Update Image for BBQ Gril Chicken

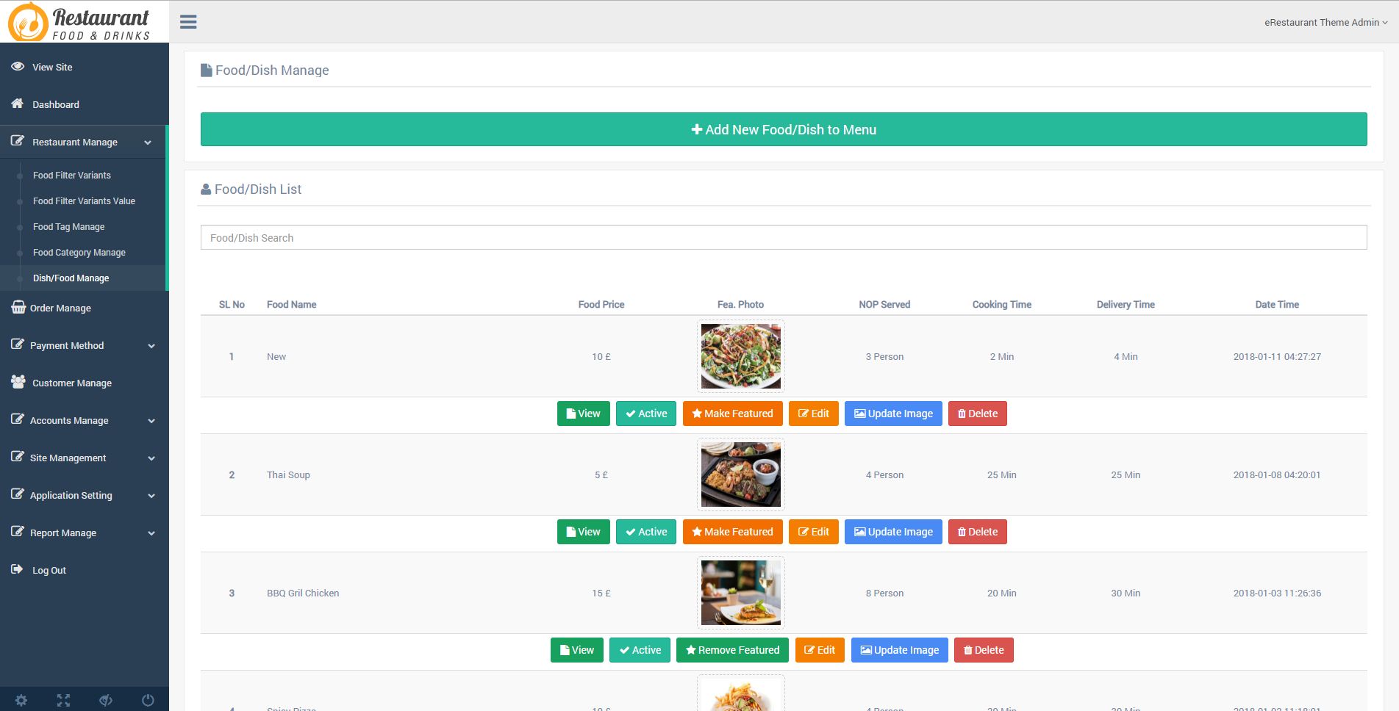[x=900, y=650]
